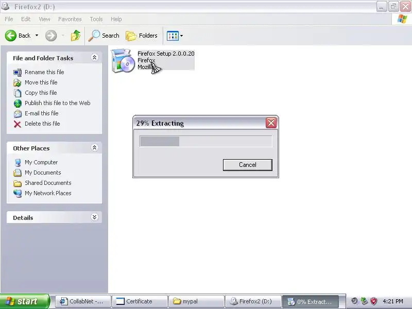Click the My Network Places icon
Image resolution: width=412 pixels, height=309 pixels.
tap(18, 194)
